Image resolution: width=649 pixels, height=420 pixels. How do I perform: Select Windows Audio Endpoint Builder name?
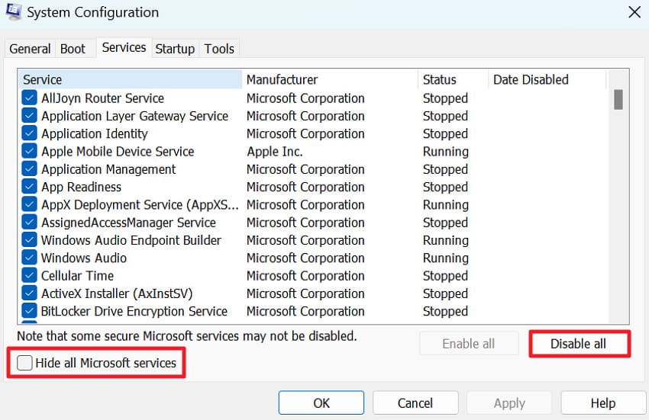[131, 240]
